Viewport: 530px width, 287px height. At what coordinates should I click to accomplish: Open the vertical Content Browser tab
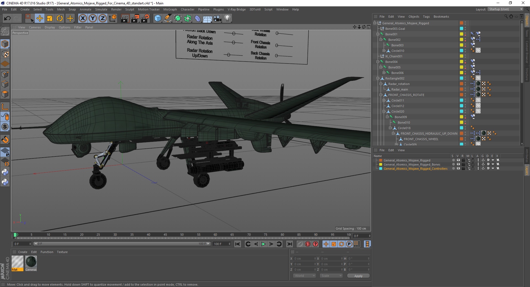click(527, 52)
